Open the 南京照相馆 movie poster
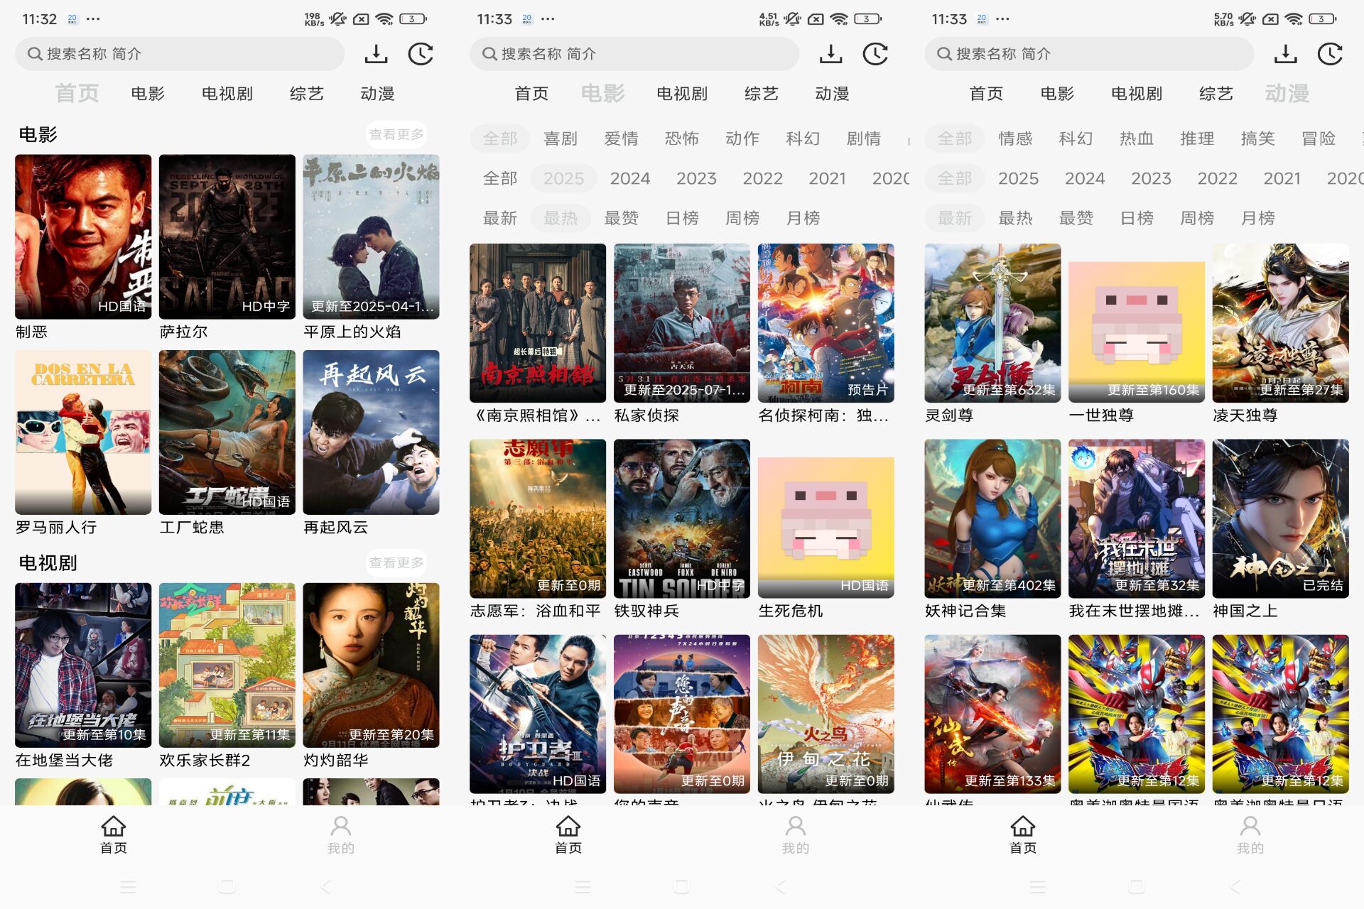Image resolution: width=1364 pixels, height=909 pixels. [538, 323]
